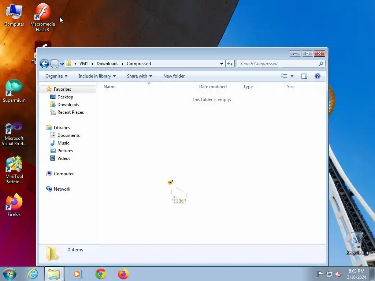Click the network tray icon
Viewport: 375px width, 281px height.
(329, 274)
